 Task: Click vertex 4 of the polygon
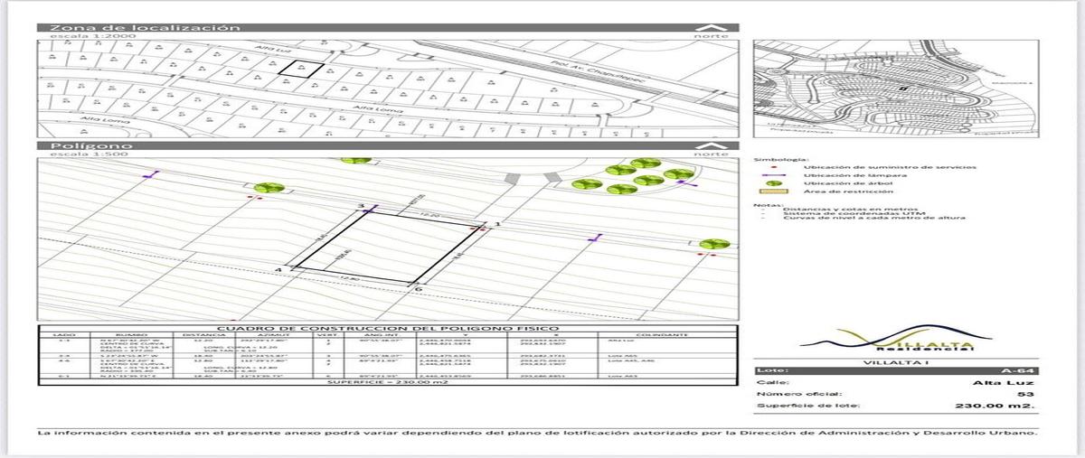278,269
